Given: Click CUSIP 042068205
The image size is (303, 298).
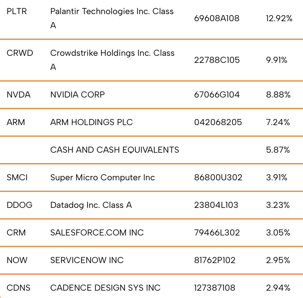Looking at the screenshot, I should 218,122.
